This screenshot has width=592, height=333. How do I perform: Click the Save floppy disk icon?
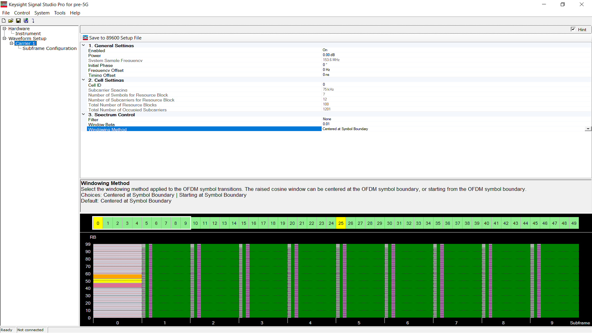[x=18, y=21]
